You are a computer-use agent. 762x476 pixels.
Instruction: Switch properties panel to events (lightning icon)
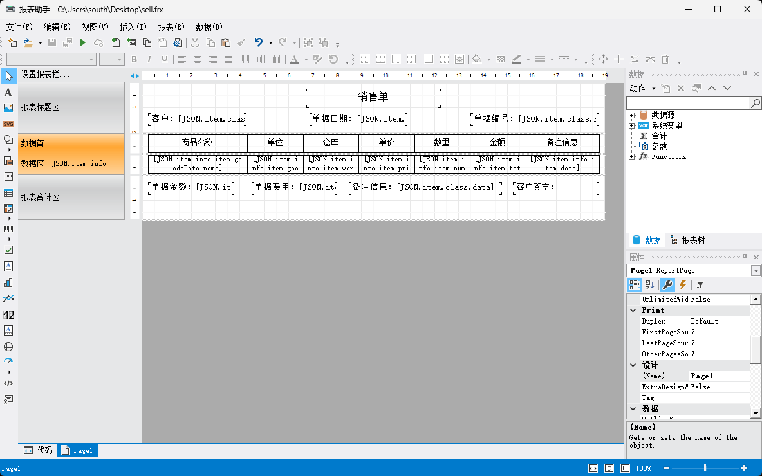pos(683,285)
